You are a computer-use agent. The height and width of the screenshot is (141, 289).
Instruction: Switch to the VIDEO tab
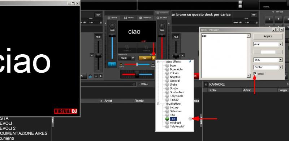click(129, 18)
